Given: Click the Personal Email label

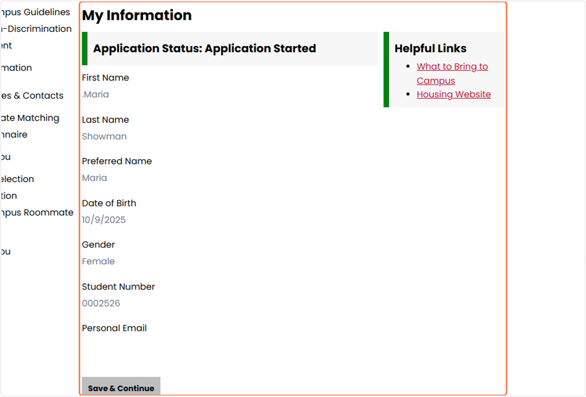Looking at the screenshot, I should coord(114,328).
